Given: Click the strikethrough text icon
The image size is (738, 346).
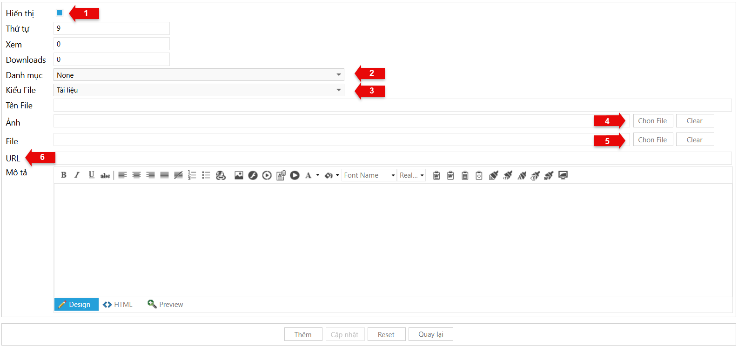Looking at the screenshot, I should 105,175.
